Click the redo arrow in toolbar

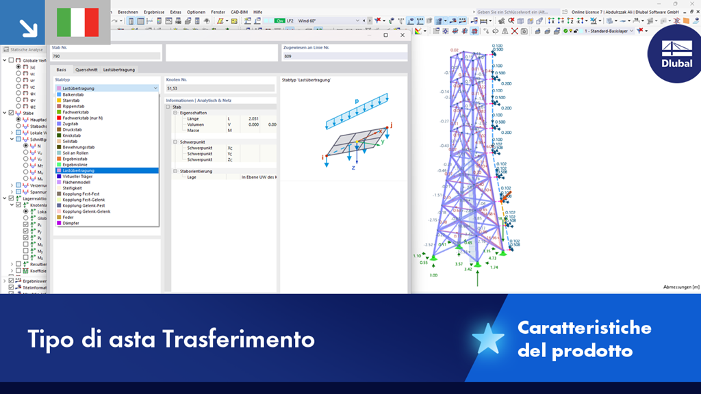coord(115,21)
